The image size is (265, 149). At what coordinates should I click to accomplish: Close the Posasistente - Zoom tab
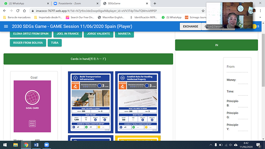click(97, 3)
